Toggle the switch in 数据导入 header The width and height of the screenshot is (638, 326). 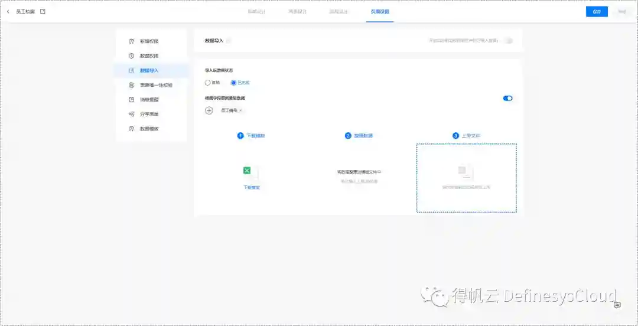(x=508, y=41)
